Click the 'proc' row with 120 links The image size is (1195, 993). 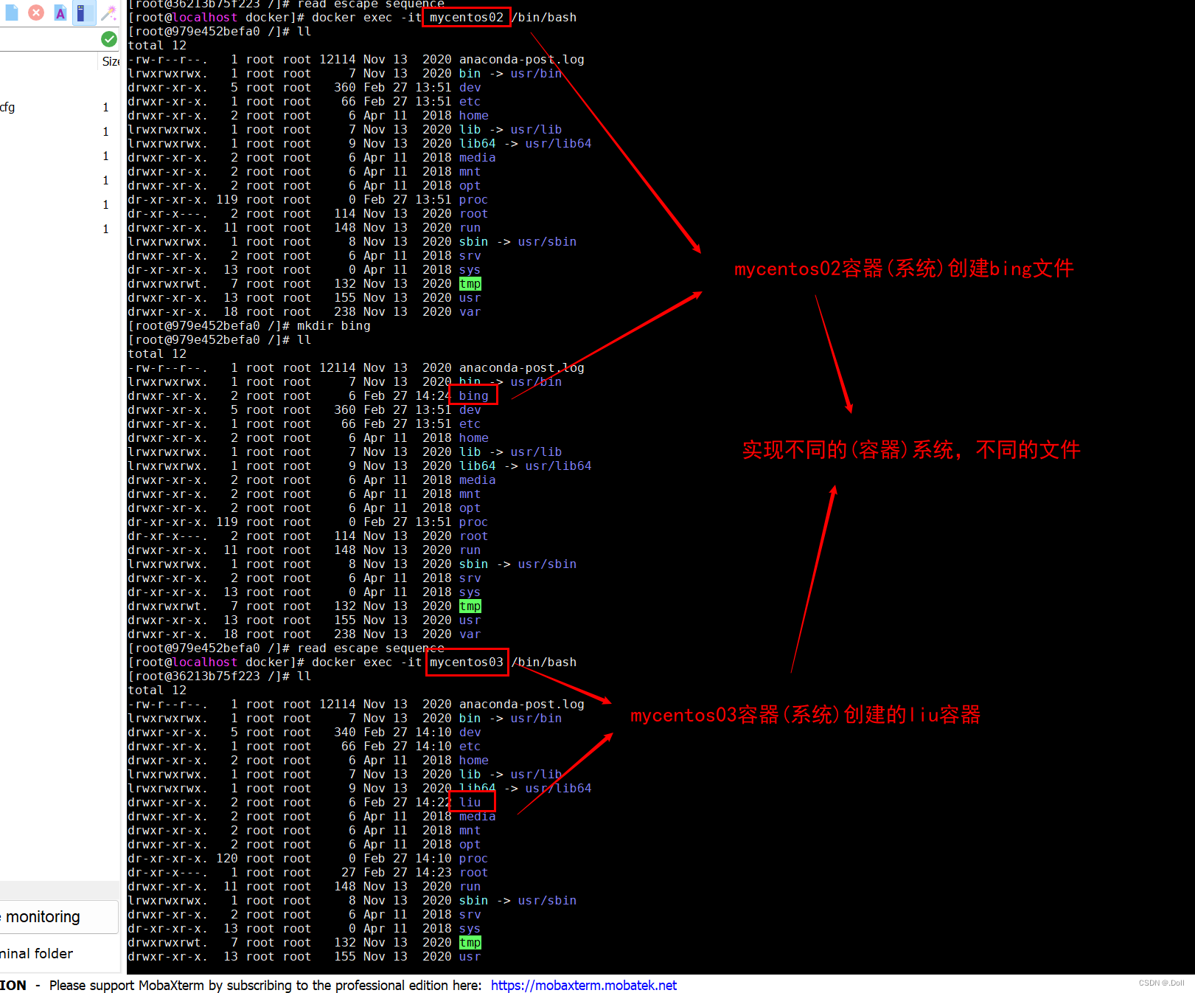click(x=308, y=859)
